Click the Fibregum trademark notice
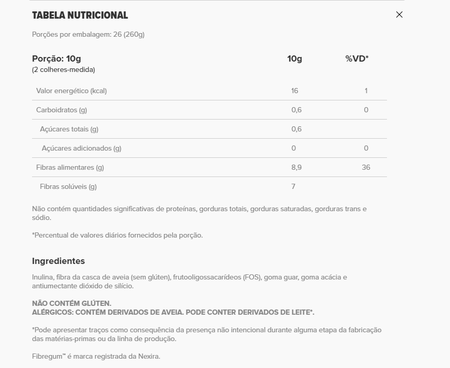This screenshot has height=368, width=450. pyautogui.click(x=96, y=357)
